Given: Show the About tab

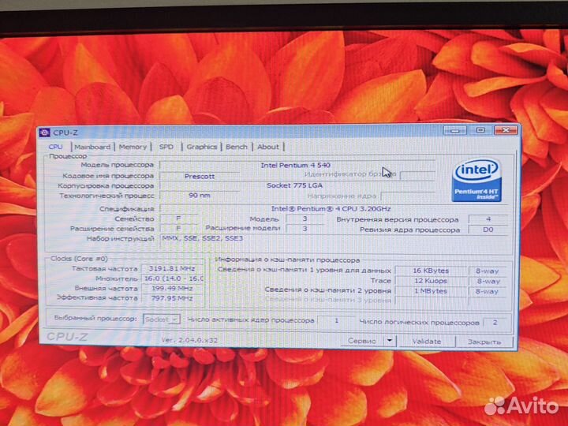Looking at the screenshot, I should [x=268, y=147].
